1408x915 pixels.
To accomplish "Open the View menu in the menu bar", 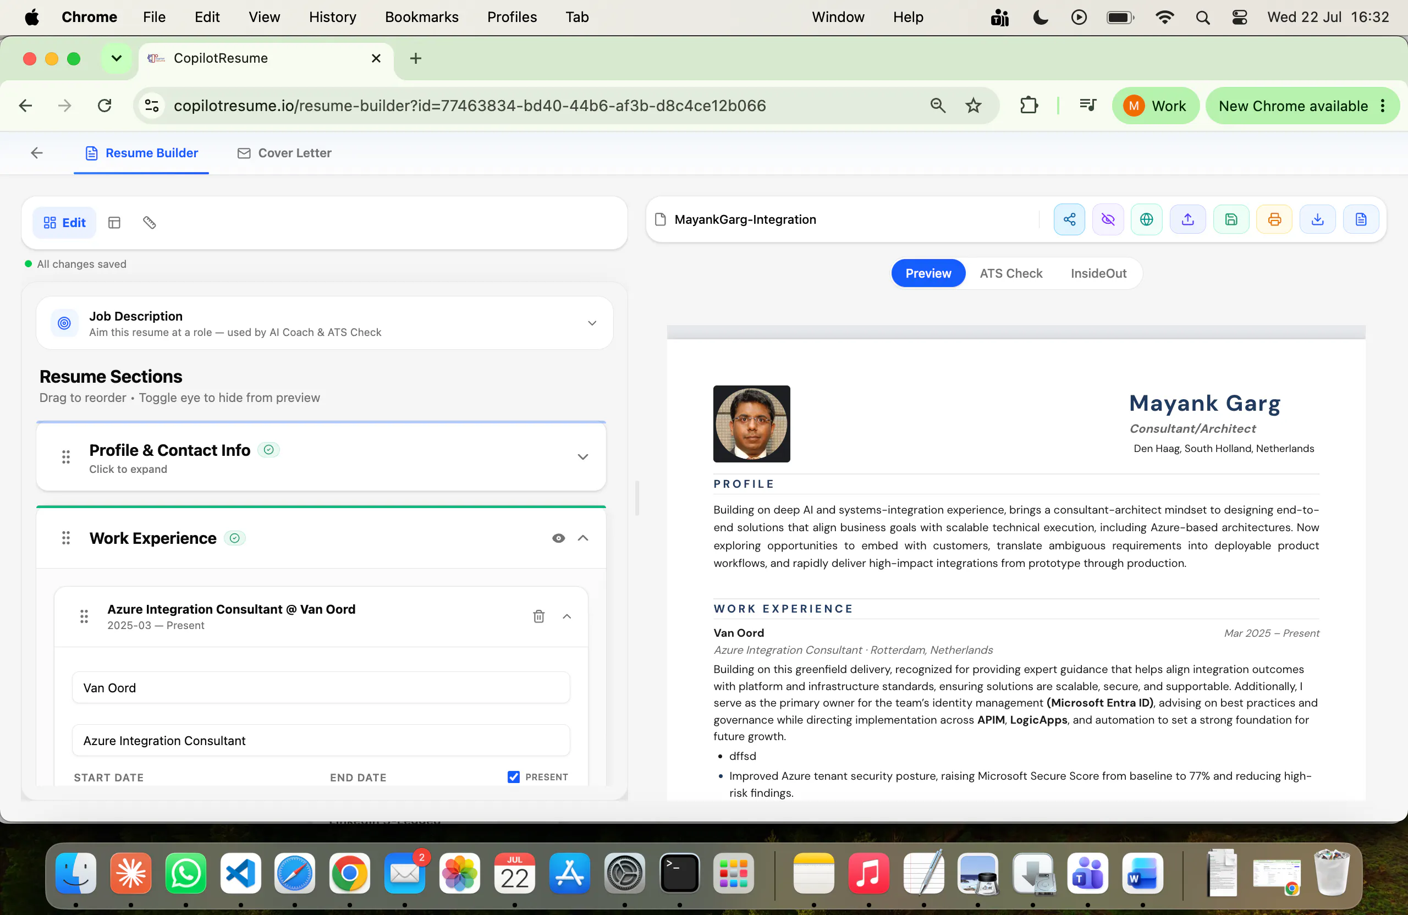I will click(264, 17).
